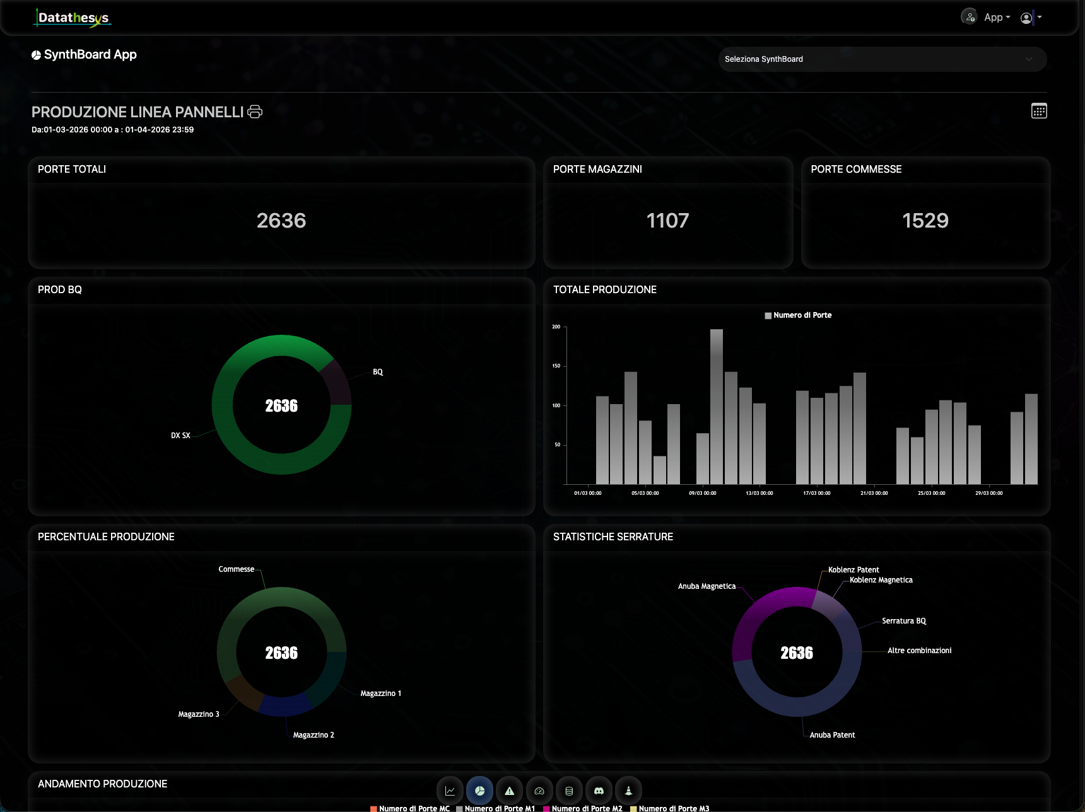Viewport: 1085px width, 812px height.
Task: Click the Discord icon in bottom dock
Action: [599, 791]
